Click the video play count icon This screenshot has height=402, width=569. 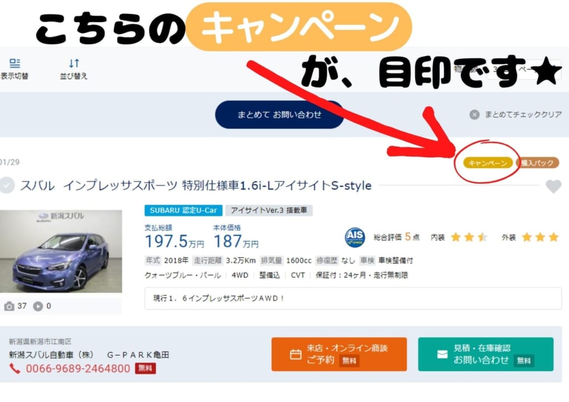click(38, 306)
